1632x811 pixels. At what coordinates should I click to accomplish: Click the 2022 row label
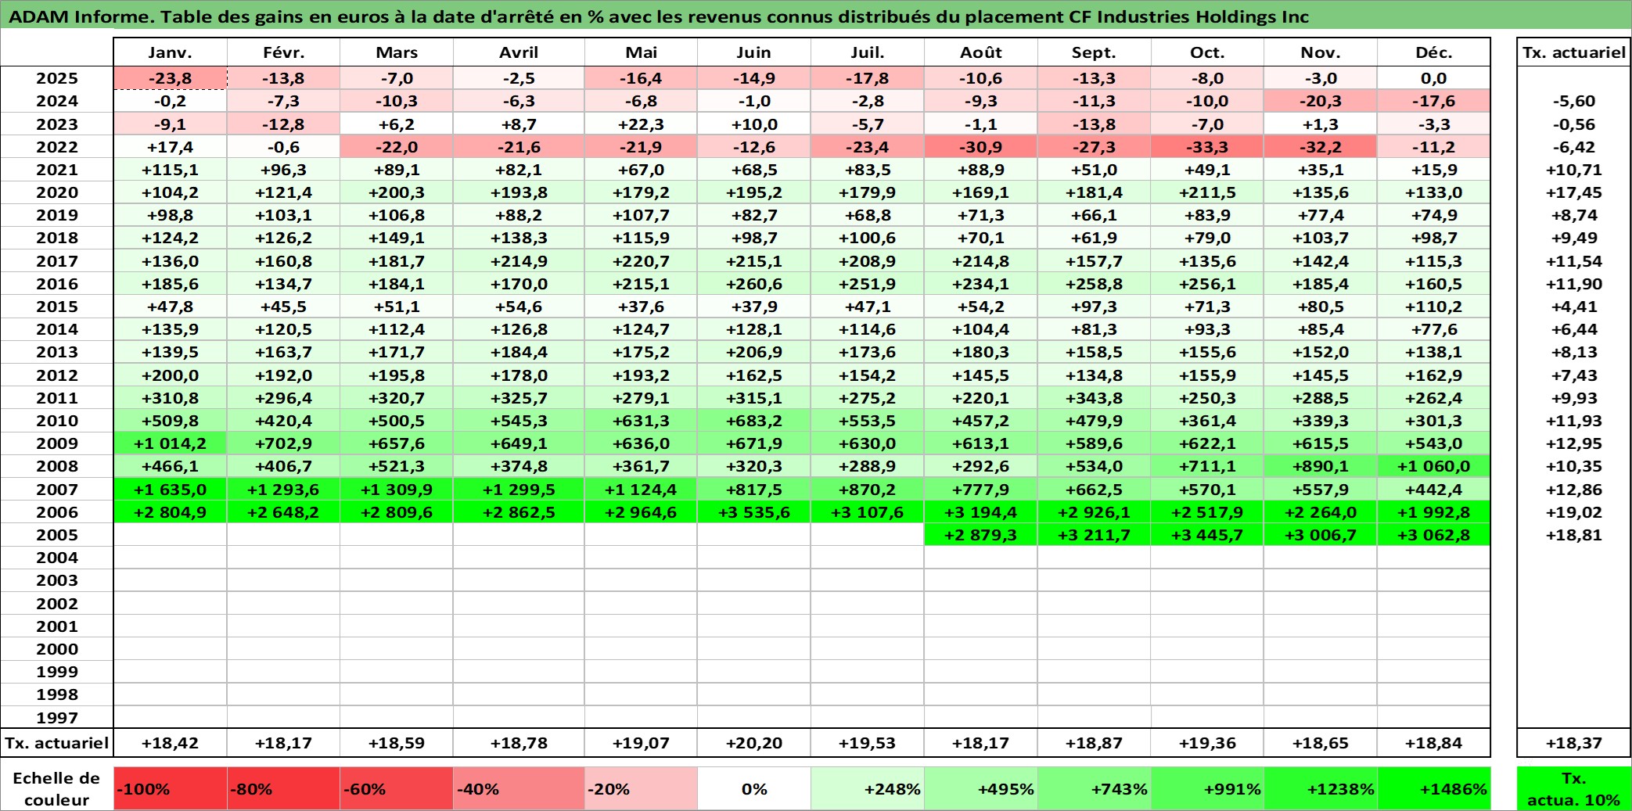[57, 147]
